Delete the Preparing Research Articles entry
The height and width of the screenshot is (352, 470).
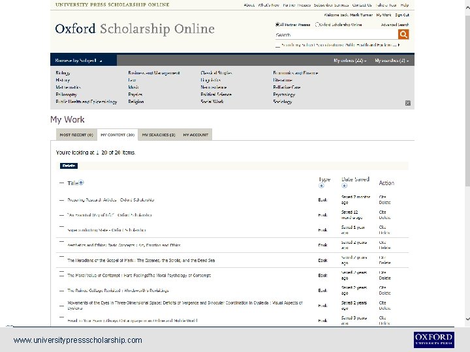[384, 202]
